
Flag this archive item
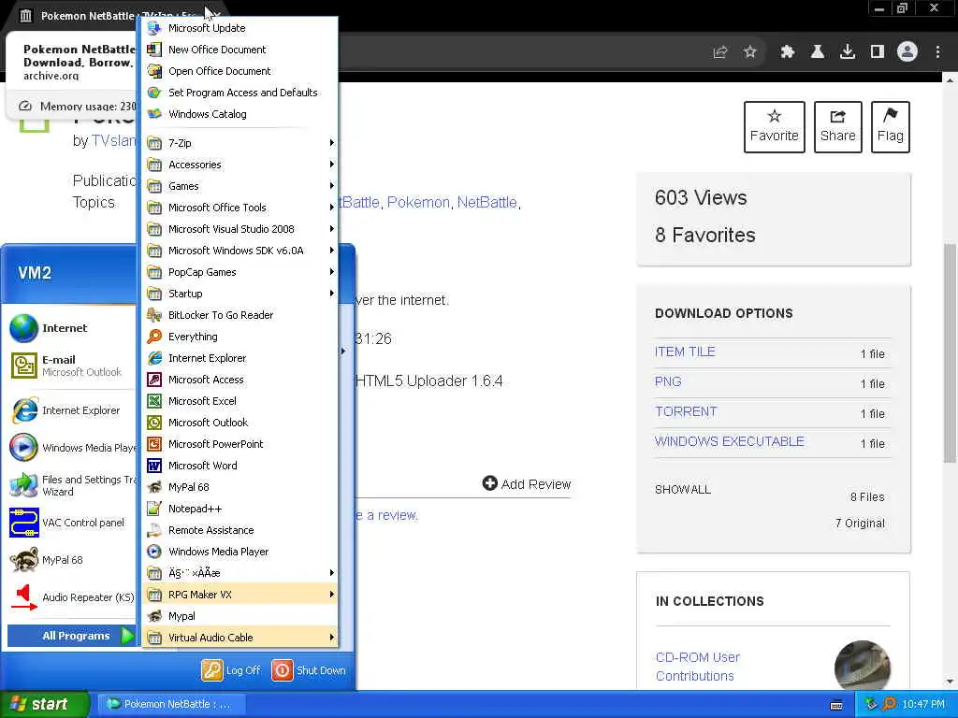(891, 127)
